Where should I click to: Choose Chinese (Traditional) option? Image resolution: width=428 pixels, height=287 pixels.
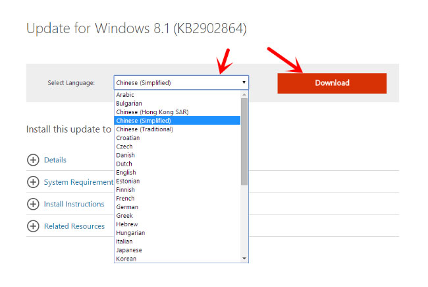[177, 129]
